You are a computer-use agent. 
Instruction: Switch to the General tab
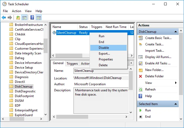coord(58,63)
